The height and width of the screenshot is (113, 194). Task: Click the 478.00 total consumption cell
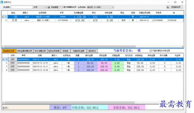tap(80, 20)
